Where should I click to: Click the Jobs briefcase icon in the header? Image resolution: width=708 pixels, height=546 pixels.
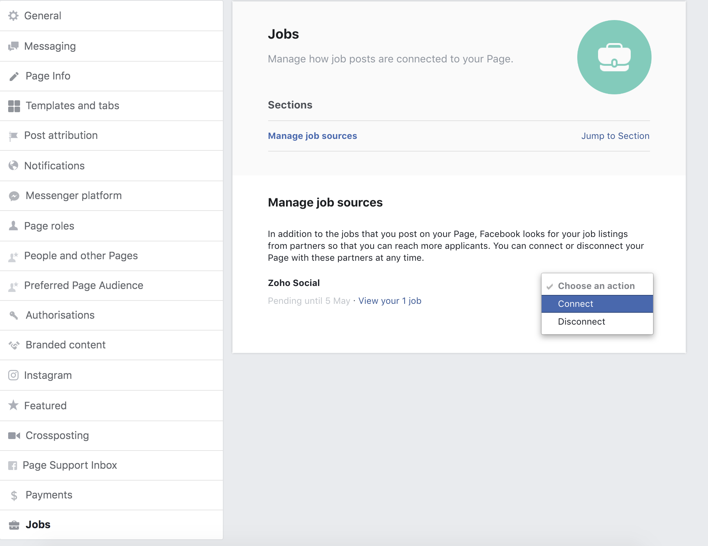coord(614,56)
